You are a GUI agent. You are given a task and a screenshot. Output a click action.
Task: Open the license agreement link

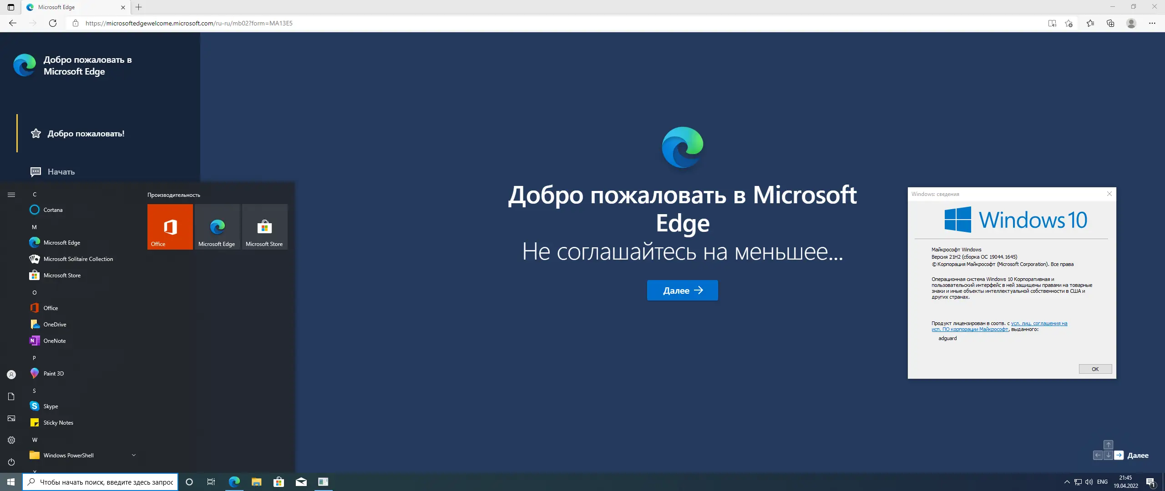tap(1038, 324)
